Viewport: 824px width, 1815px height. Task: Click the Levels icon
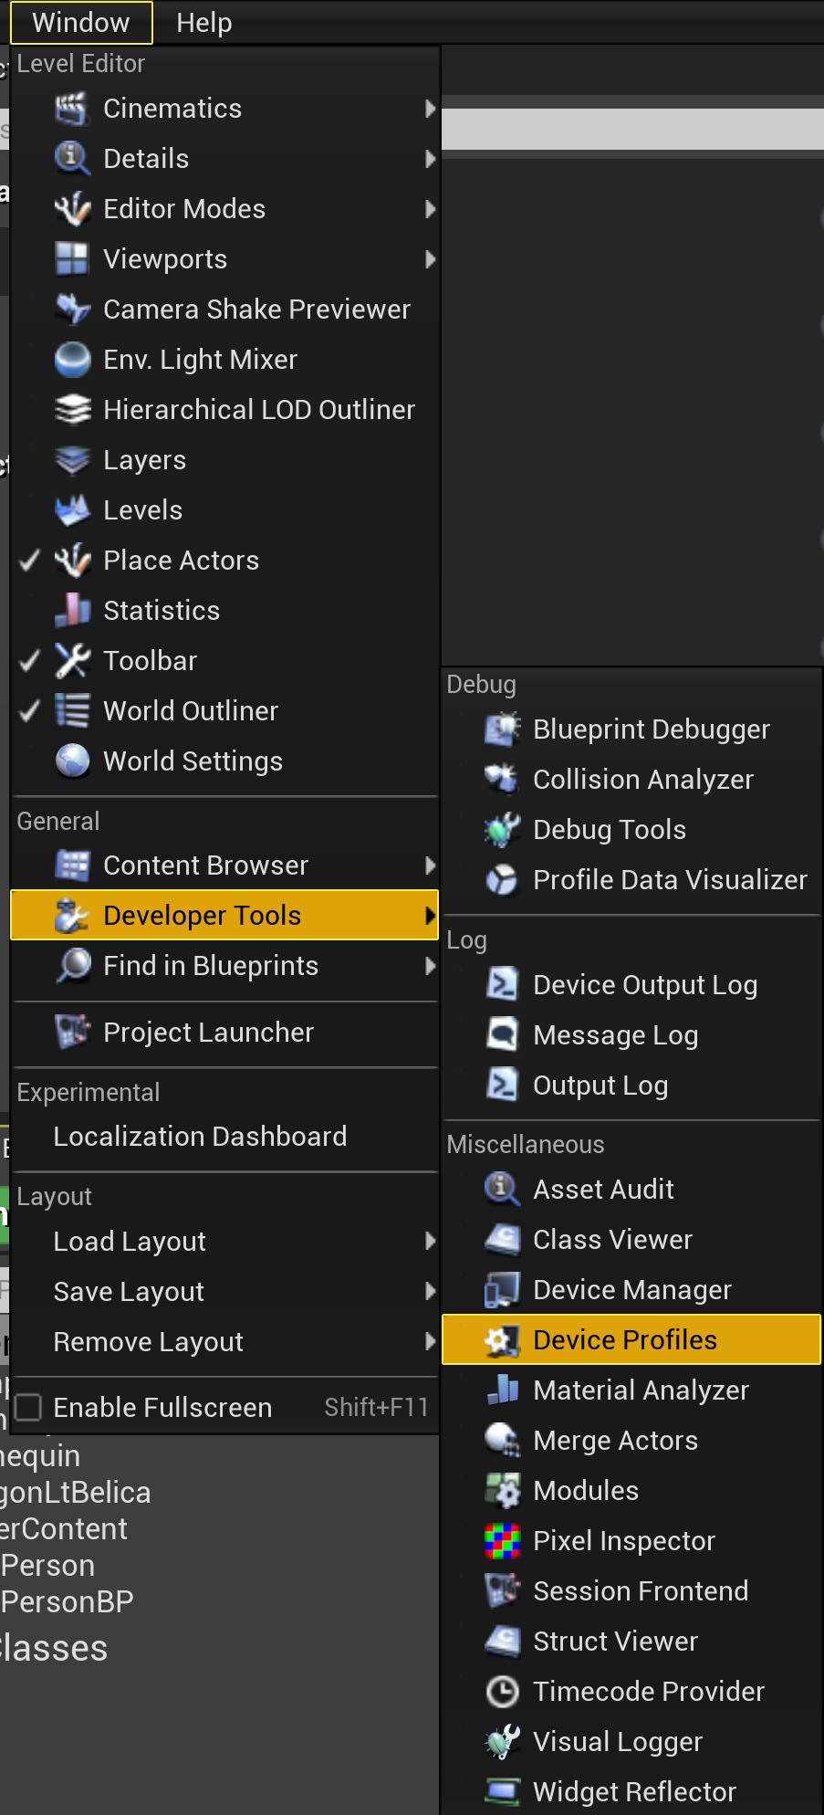click(72, 510)
